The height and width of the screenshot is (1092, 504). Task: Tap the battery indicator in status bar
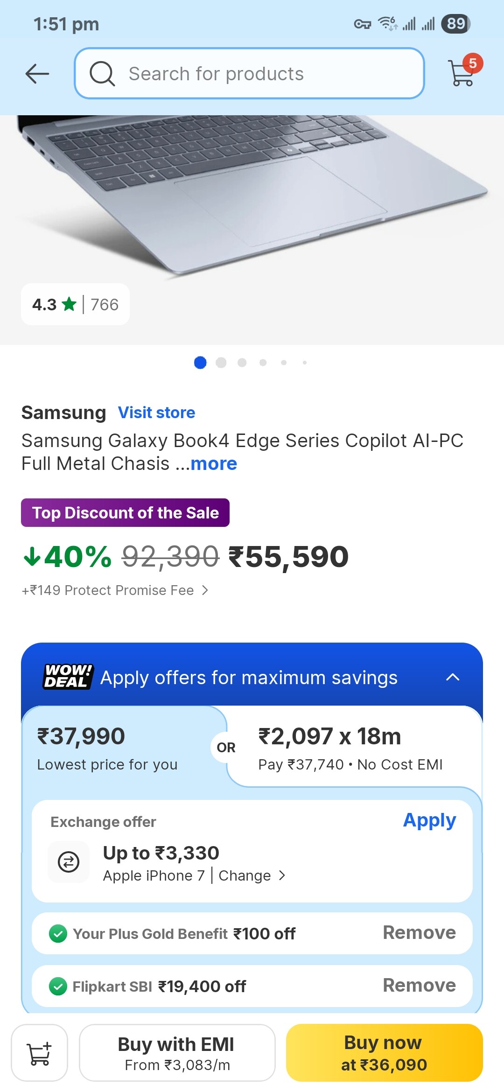[x=456, y=23]
